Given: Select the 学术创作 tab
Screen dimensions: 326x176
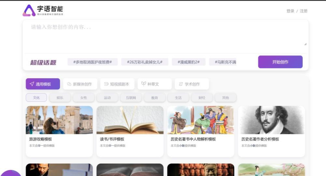Looking at the screenshot, I should pos(192,84).
